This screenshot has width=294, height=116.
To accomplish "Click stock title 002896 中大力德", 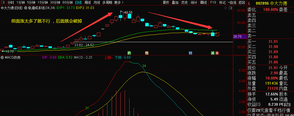I will pos(271,3).
